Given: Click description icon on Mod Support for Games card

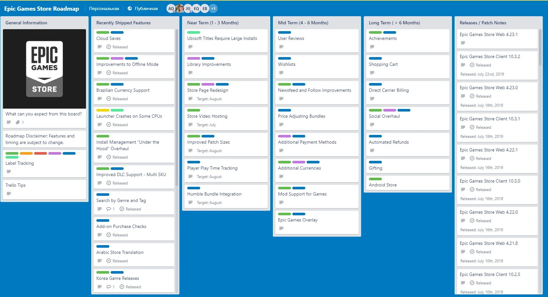Looking at the screenshot, I should [281, 203].
